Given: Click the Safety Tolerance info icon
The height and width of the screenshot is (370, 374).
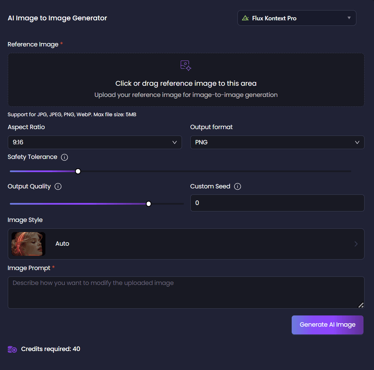Looking at the screenshot, I should point(64,157).
